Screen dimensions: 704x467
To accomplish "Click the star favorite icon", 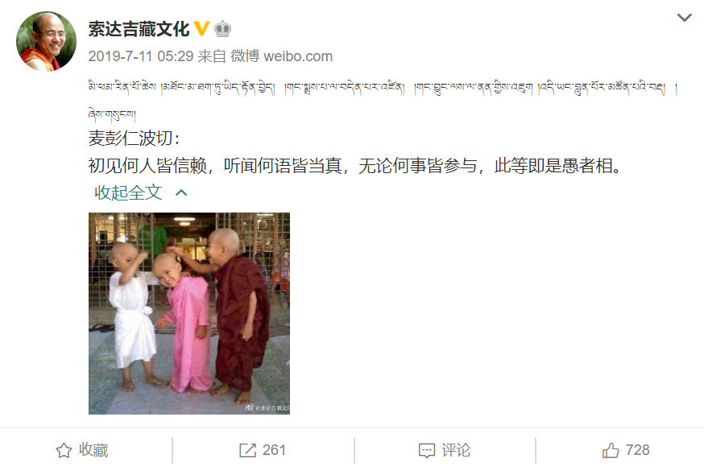I will (64, 450).
